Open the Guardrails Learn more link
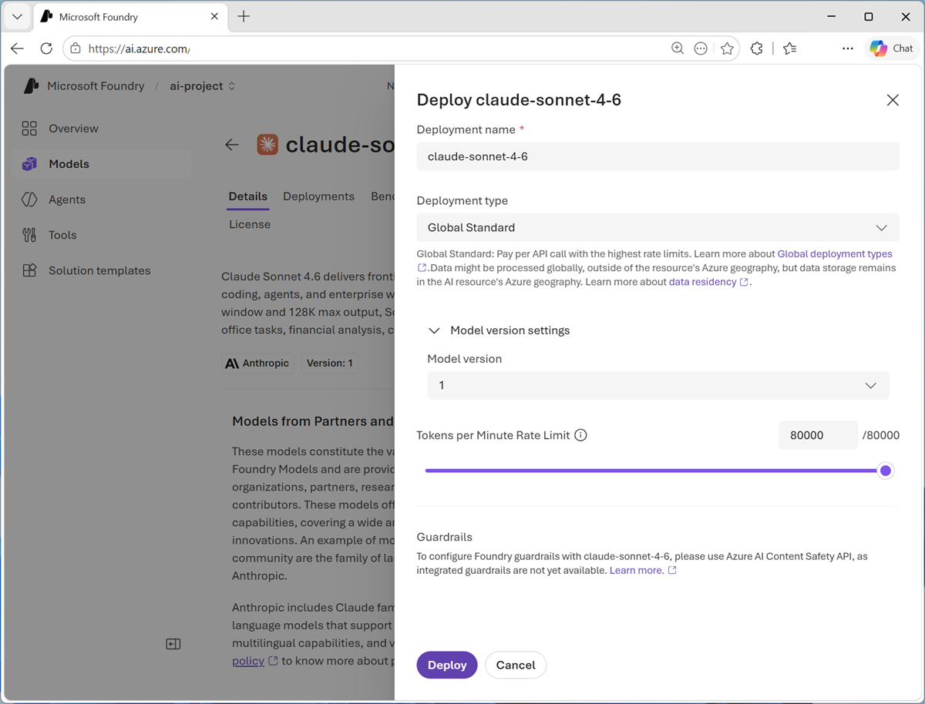 click(636, 570)
